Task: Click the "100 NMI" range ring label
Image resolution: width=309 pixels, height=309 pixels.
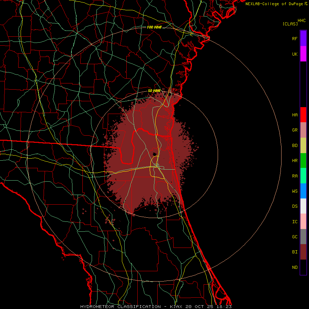Action: [x=154, y=27]
